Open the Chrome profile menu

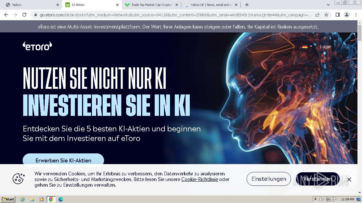(x=347, y=15)
